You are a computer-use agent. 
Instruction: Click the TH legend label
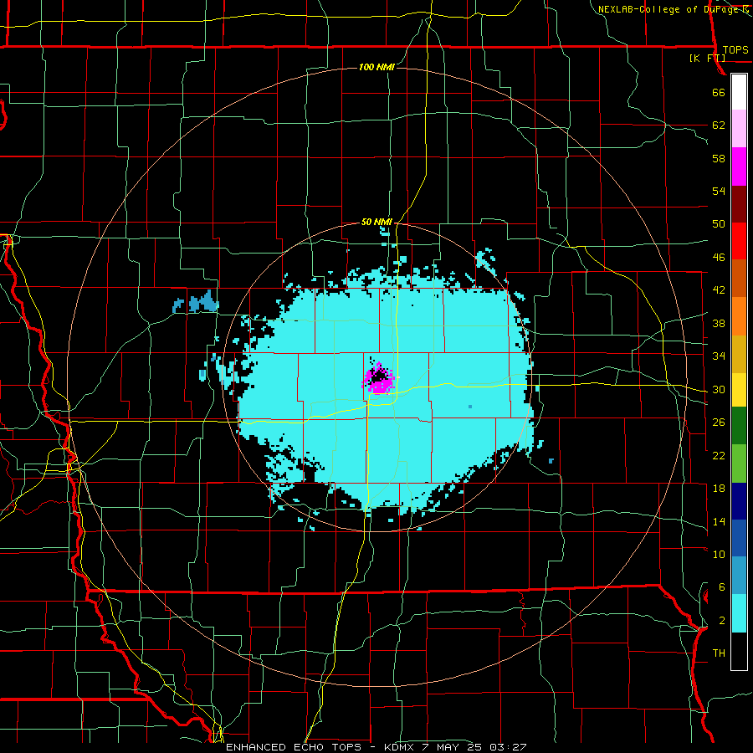click(x=719, y=653)
